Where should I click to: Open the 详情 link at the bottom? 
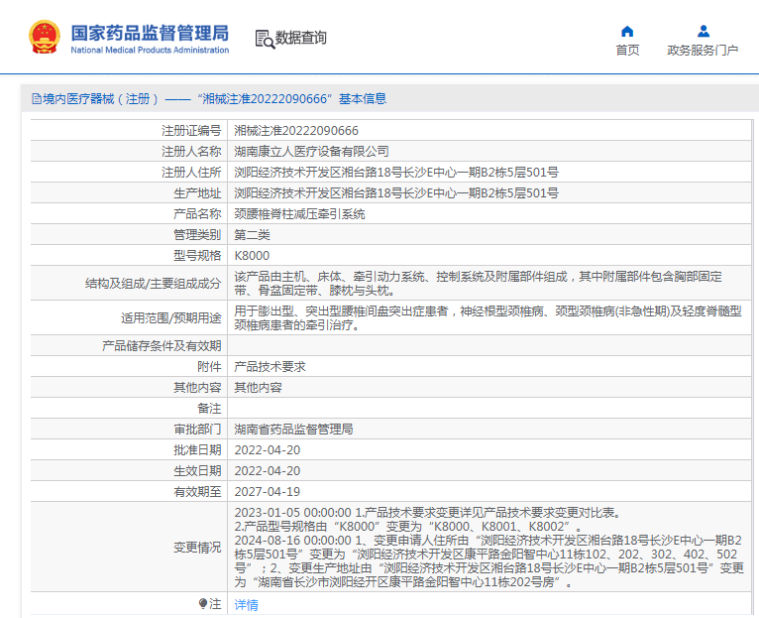246,604
